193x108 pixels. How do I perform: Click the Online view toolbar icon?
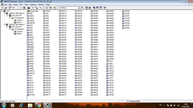[x=33, y=8]
